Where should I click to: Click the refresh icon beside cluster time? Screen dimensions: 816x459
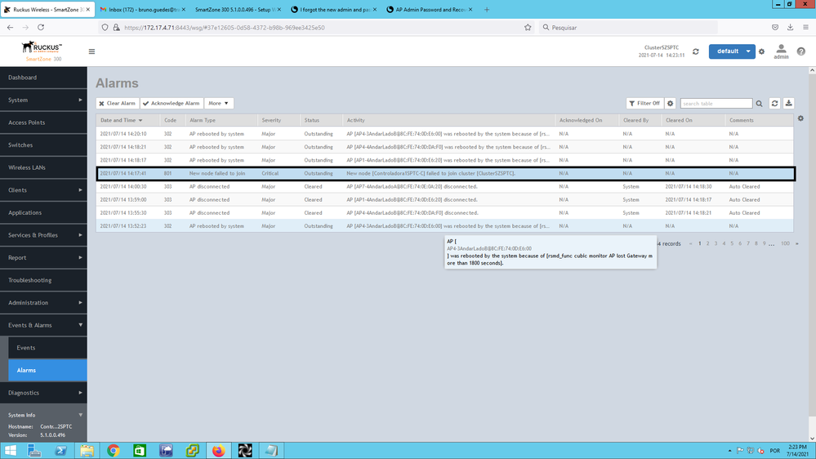click(x=696, y=51)
